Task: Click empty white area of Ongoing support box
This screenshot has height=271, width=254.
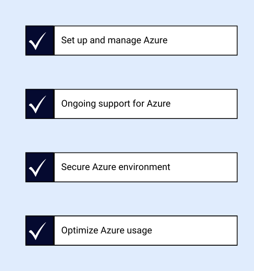Action: (x=205, y=104)
